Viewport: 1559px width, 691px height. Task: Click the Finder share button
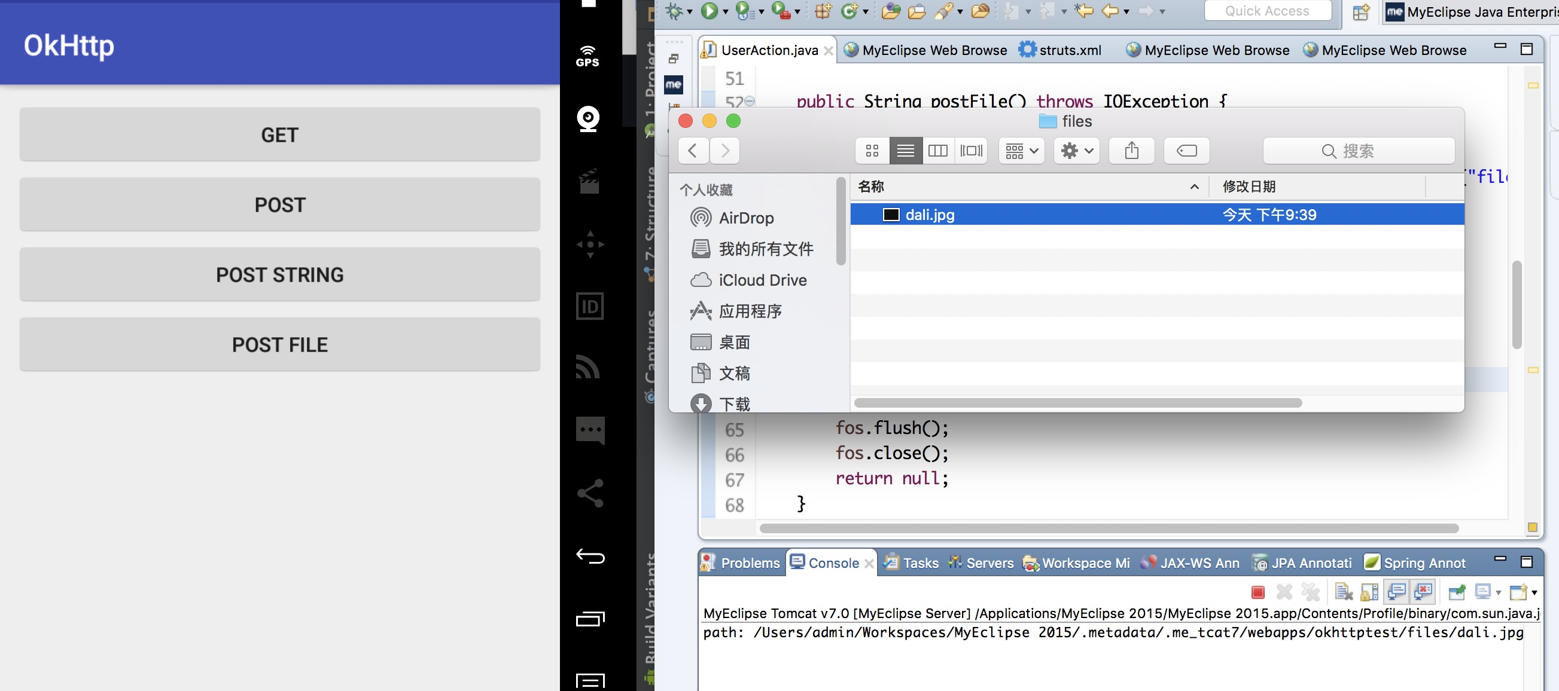click(1131, 151)
